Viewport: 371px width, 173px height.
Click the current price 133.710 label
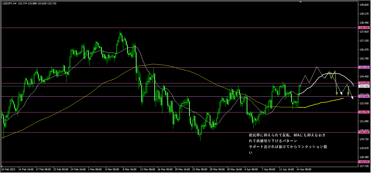click(364, 86)
